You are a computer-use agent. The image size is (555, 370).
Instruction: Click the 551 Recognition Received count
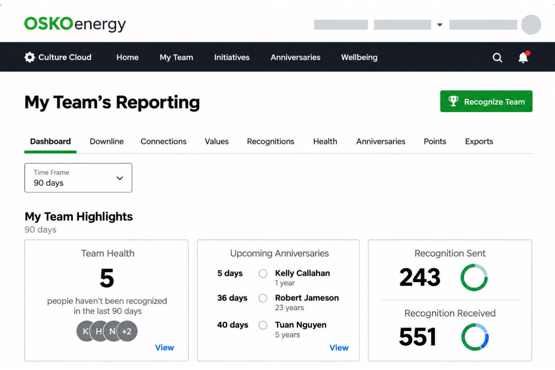(x=418, y=337)
